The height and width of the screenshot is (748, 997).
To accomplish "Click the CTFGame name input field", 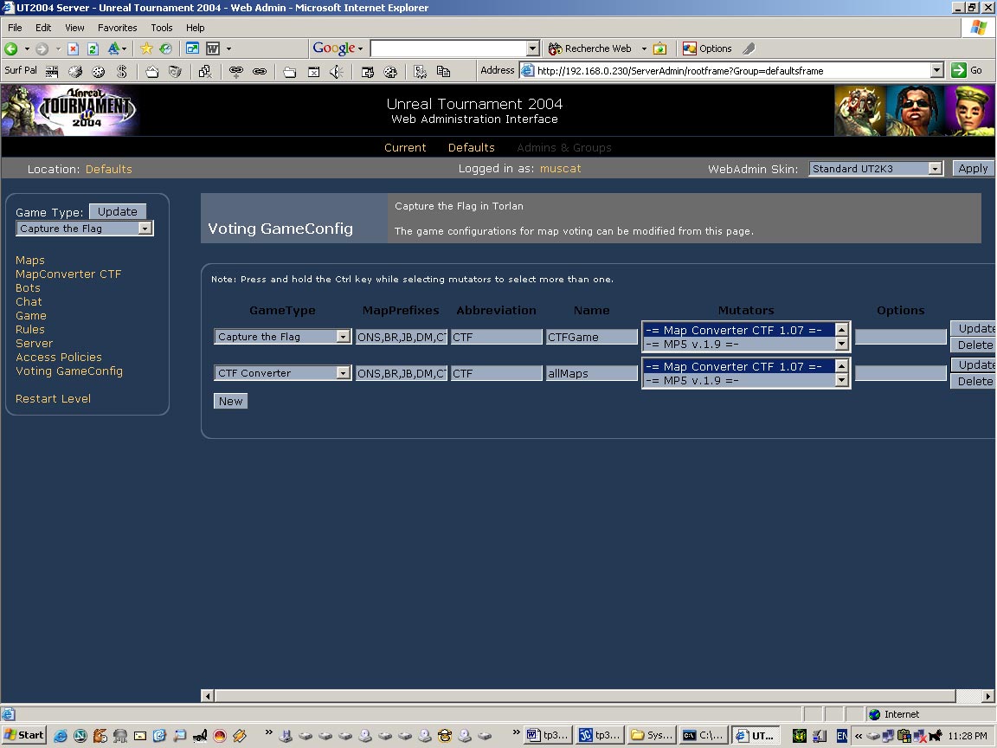I will pyautogui.click(x=591, y=337).
